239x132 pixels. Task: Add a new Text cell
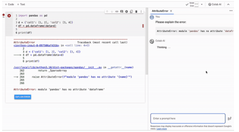pyautogui.click(x=21, y=5)
